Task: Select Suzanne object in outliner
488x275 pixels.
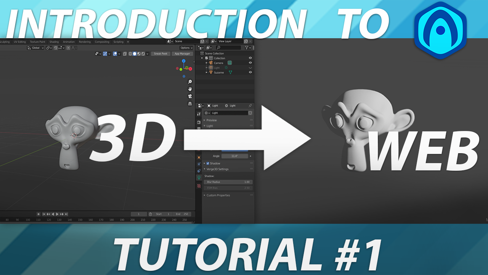Action: coord(219,73)
